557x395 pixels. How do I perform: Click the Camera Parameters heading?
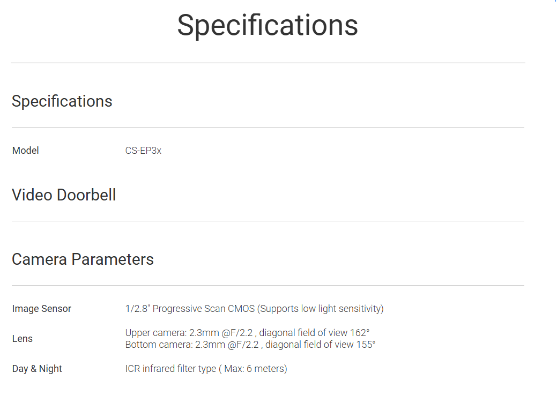[83, 259]
